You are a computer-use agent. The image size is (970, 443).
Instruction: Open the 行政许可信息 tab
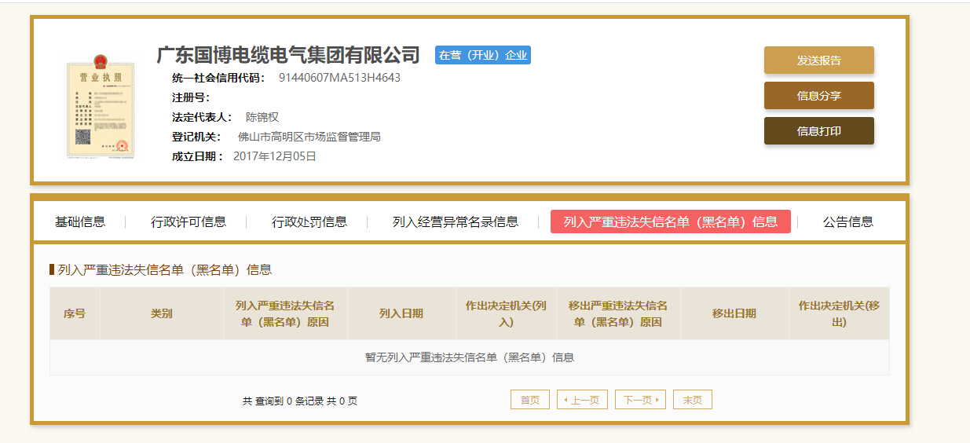click(x=189, y=222)
